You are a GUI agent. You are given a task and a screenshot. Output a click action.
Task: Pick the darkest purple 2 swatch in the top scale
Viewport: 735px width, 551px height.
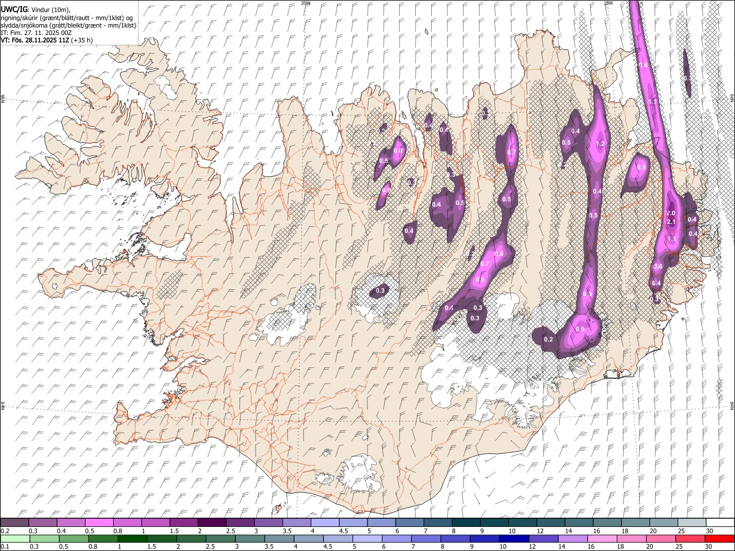(x=212, y=523)
